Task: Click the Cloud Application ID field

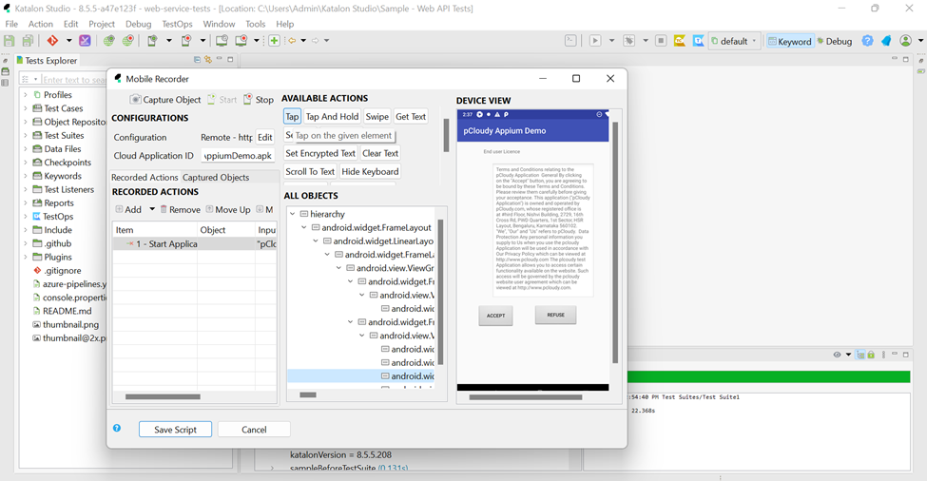Action: point(238,156)
